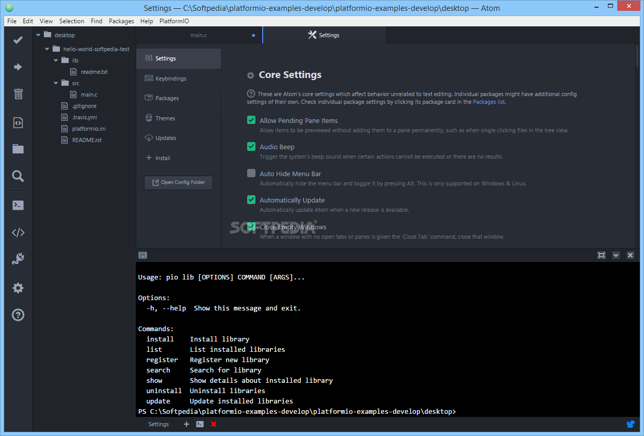Click the help question mark icon in left toolbar

coord(18,315)
